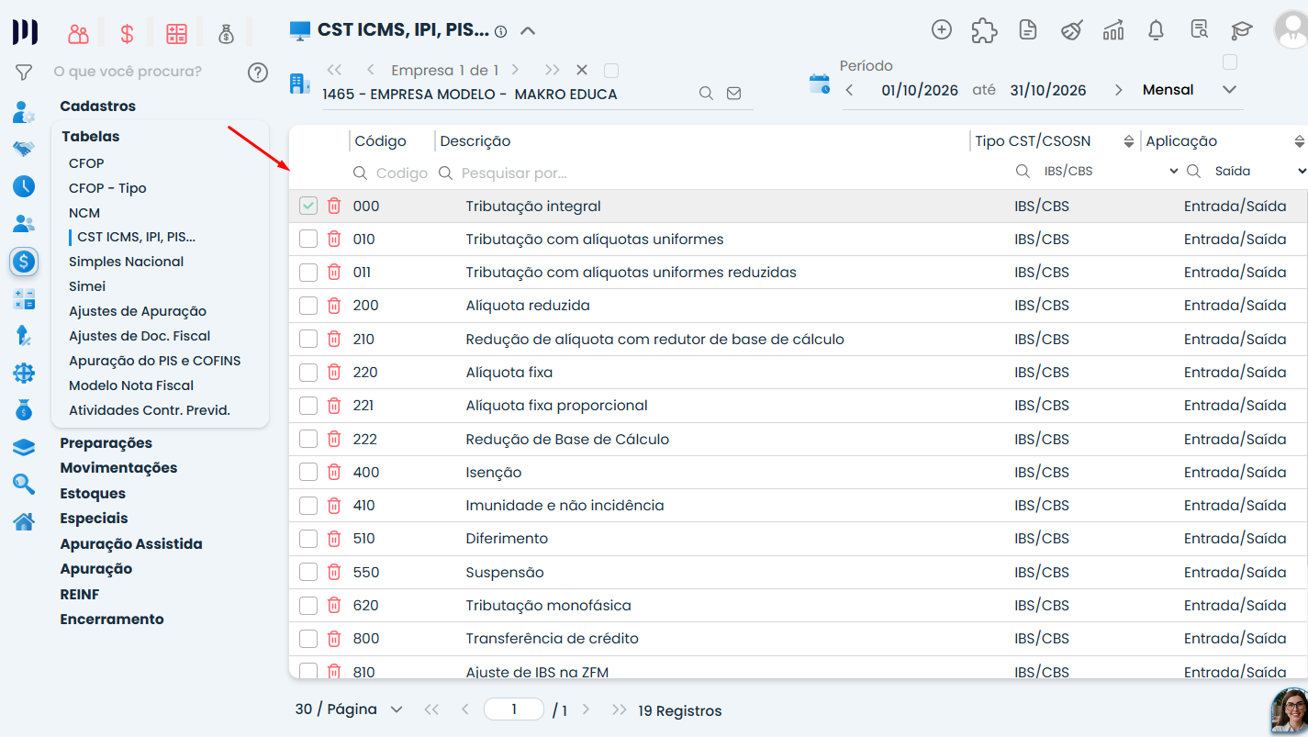Image resolution: width=1308 pixels, height=737 pixels.
Task: Select checkbox for Alíquota reduzida row
Action: 308,306
